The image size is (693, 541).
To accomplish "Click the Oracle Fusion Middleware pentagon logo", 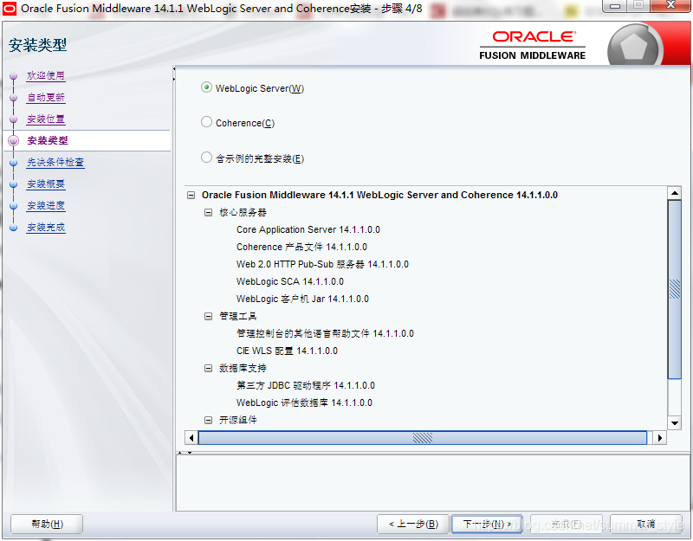I will pyautogui.click(x=634, y=48).
